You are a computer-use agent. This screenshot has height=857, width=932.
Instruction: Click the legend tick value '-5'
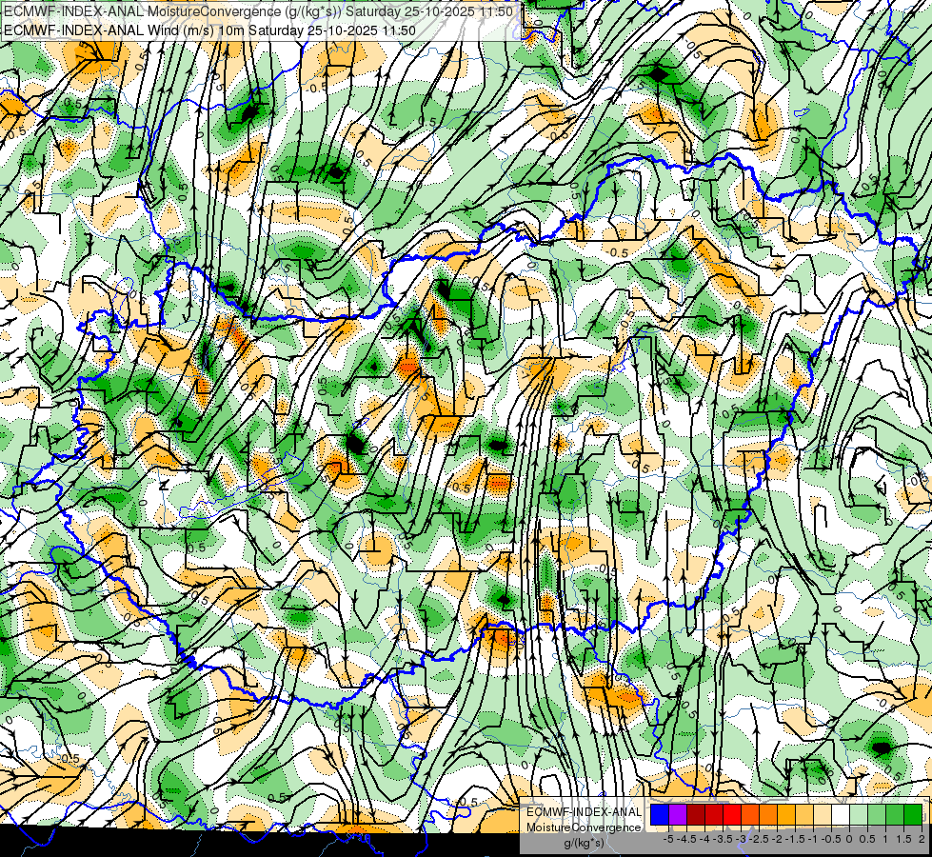pos(668,839)
